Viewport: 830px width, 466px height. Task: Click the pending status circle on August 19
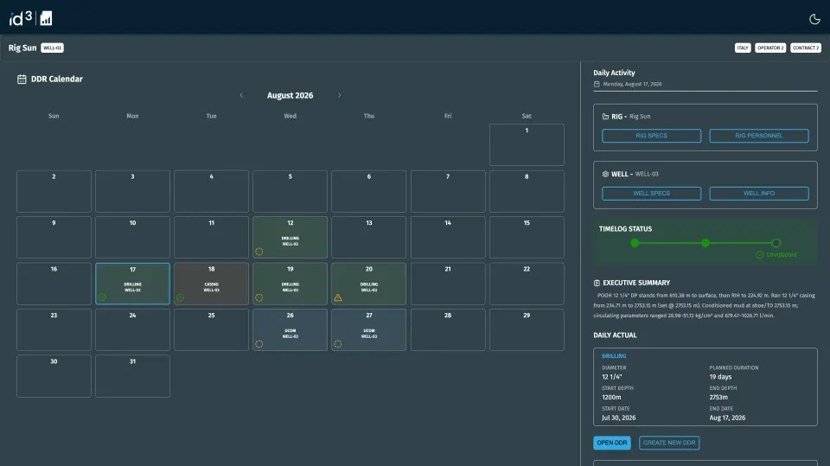click(x=259, y=297)
